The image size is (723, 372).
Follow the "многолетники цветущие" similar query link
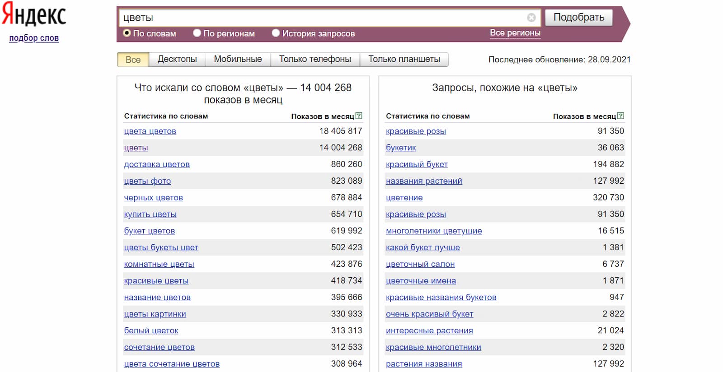click(x=434, y=231)
